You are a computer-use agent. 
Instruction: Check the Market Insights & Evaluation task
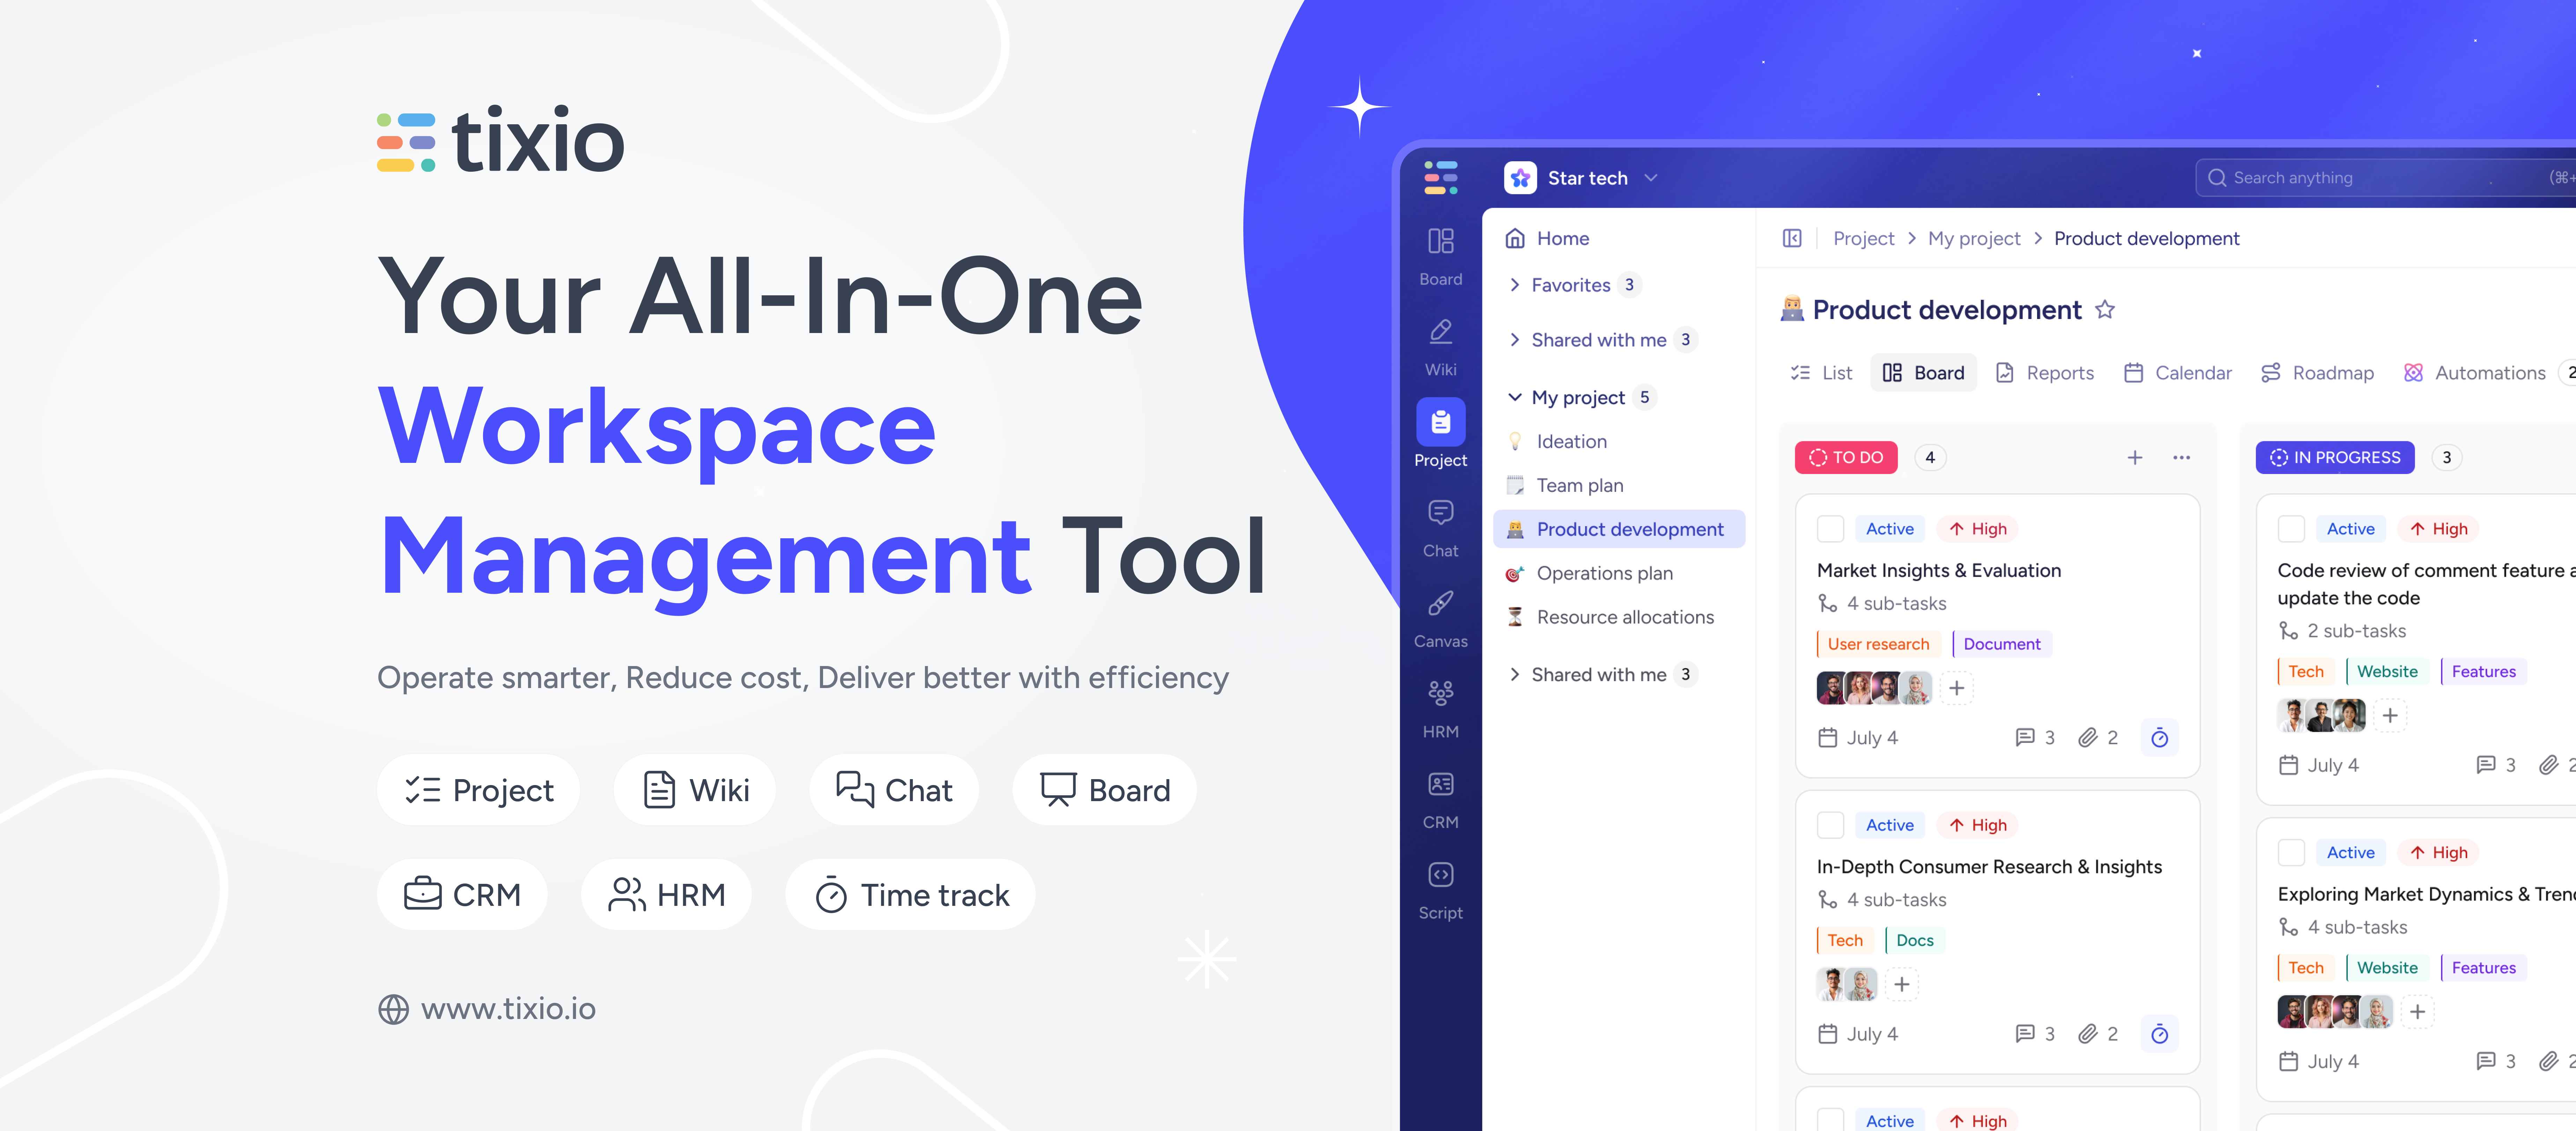(1830, 529)
